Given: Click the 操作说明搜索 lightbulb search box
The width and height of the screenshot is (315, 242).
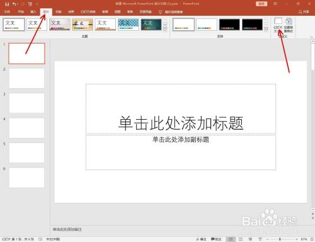Looking at the screenshot, I should [x=171, y=12].
